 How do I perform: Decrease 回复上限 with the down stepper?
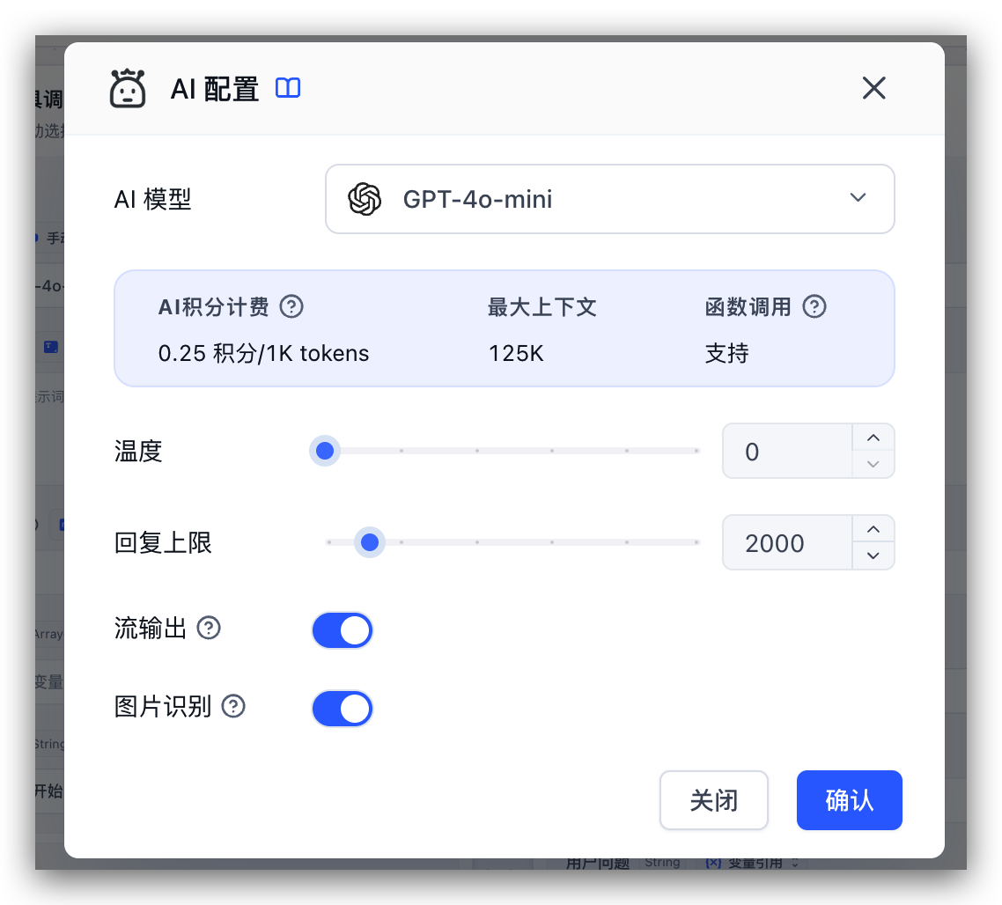click(873, 556)
